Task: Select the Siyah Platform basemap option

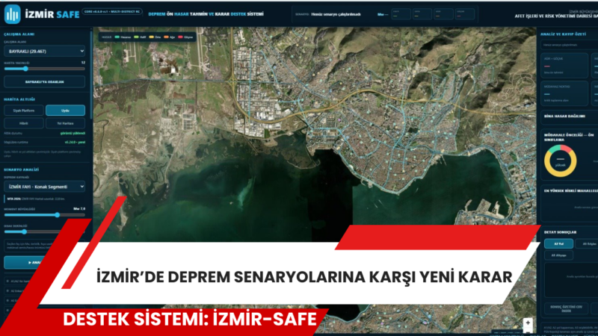Action: [24, 111]
